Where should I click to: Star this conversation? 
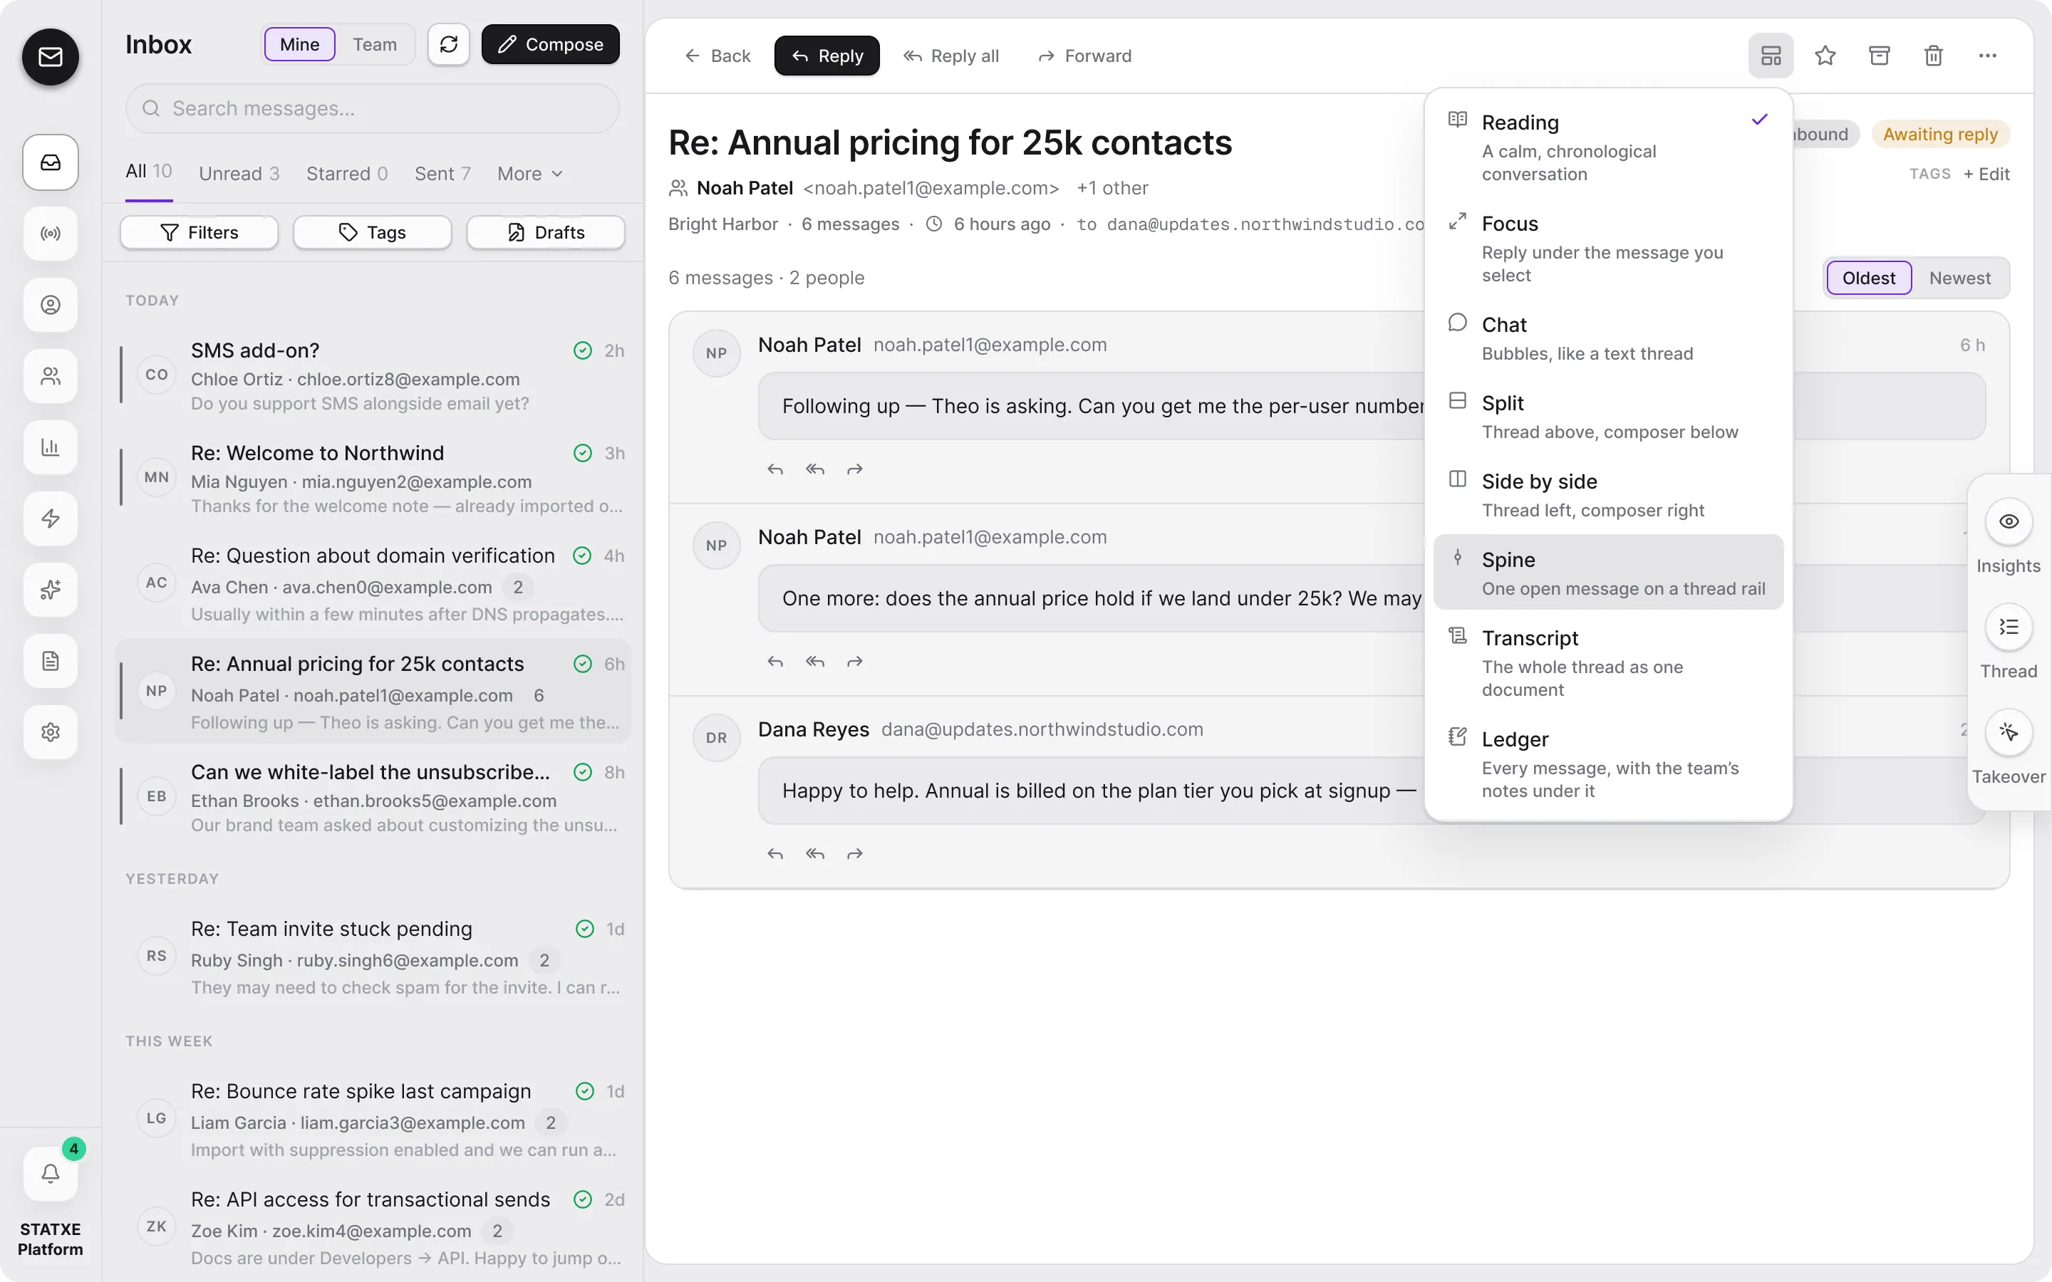click(1825, 56)
